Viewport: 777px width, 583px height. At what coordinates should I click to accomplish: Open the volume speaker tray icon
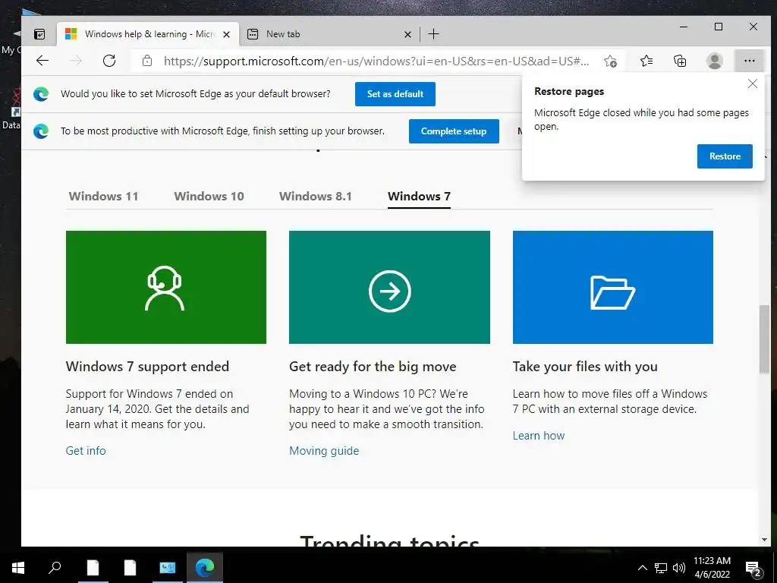pyautogui.click(x=679, y=568)
